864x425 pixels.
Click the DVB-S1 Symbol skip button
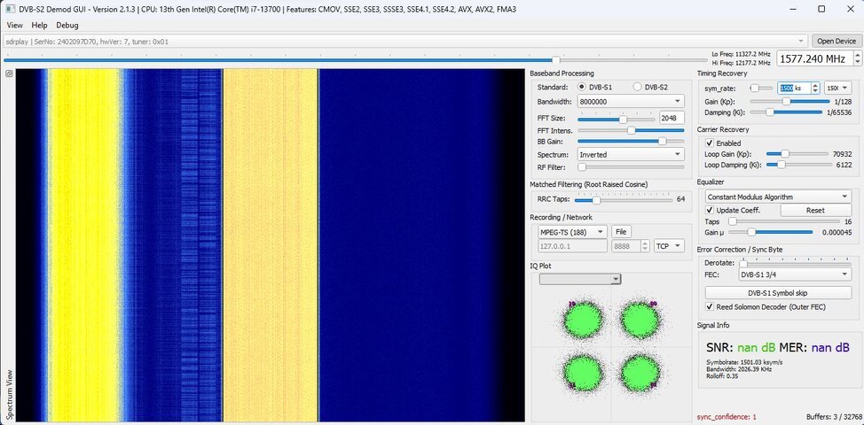778,293
